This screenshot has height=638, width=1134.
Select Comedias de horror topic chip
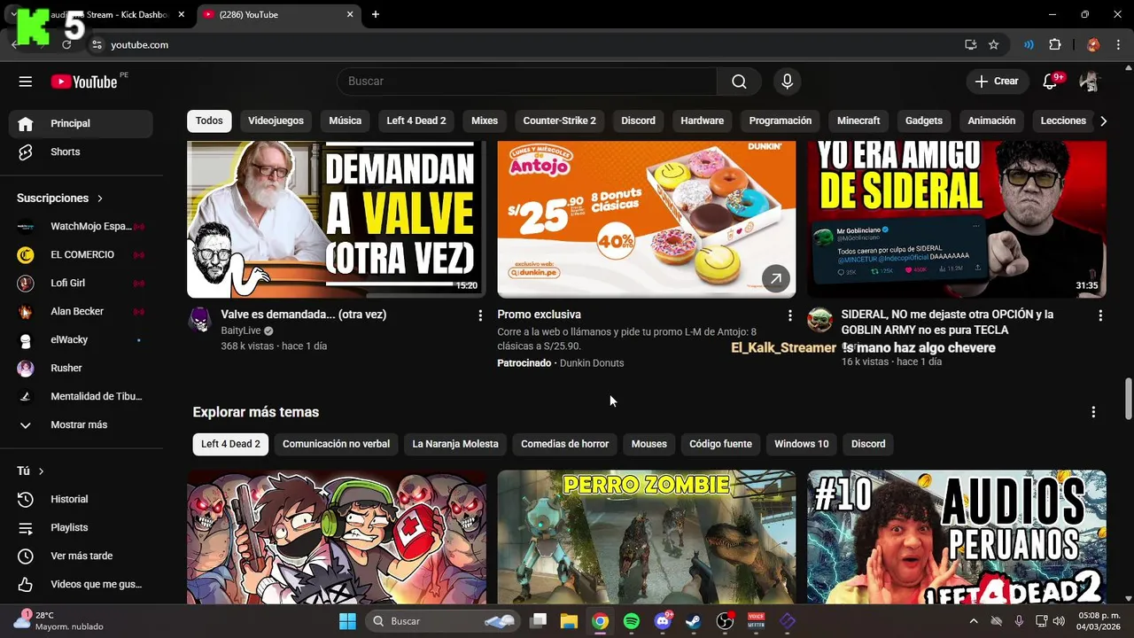point(564,444)
